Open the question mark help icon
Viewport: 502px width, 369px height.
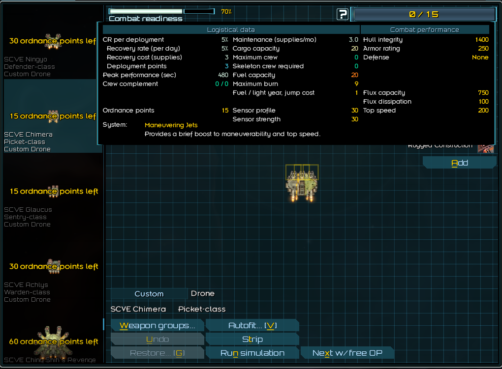pyautogui.click(x=342, y=14)
